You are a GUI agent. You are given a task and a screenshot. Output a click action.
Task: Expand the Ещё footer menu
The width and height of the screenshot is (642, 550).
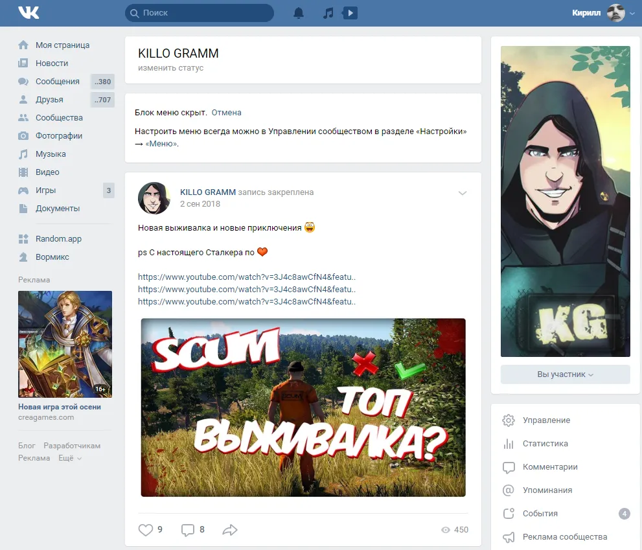tap(70, 458)
